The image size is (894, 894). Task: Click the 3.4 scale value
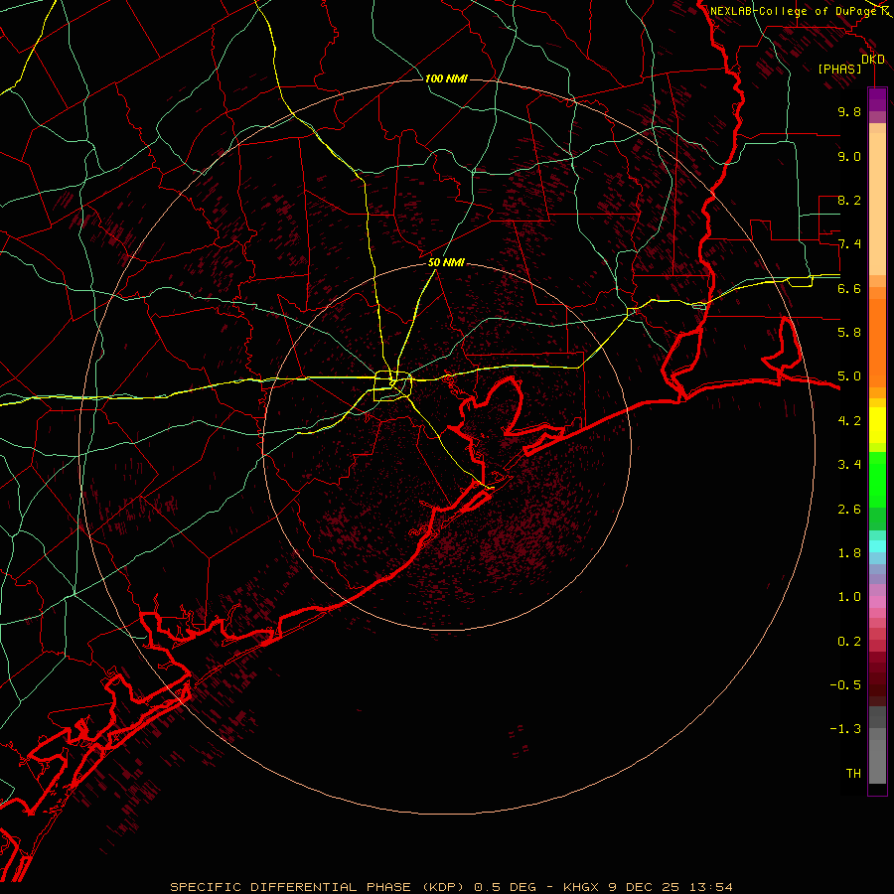point(849,465)
